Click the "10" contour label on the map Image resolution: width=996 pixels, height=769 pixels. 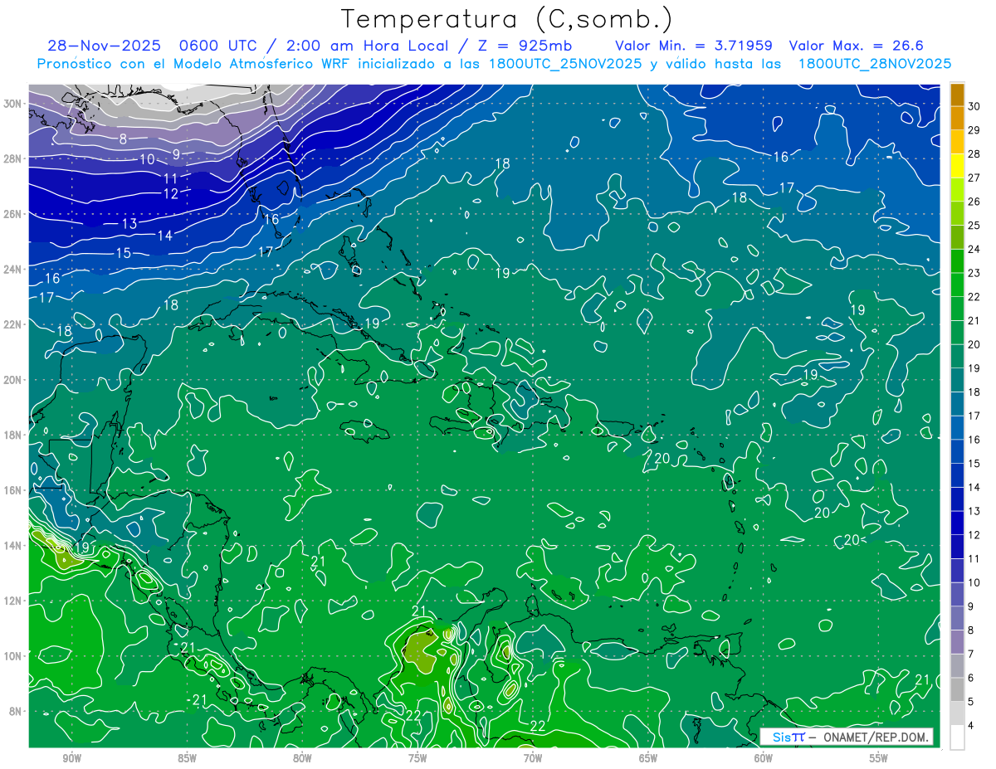click(x=147, y=159)
